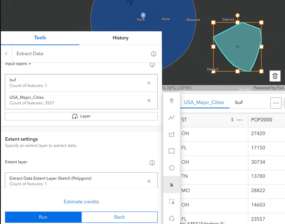
Task: Select the circle sketch tool
Action: pos(171,168)
